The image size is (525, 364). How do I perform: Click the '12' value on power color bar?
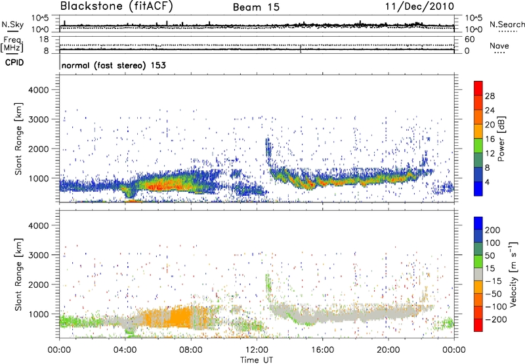[490, 154]
